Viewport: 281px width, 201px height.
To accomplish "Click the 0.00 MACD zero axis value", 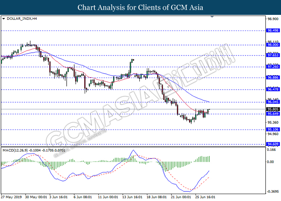I will pyautogui.click(x=271, y=162).
